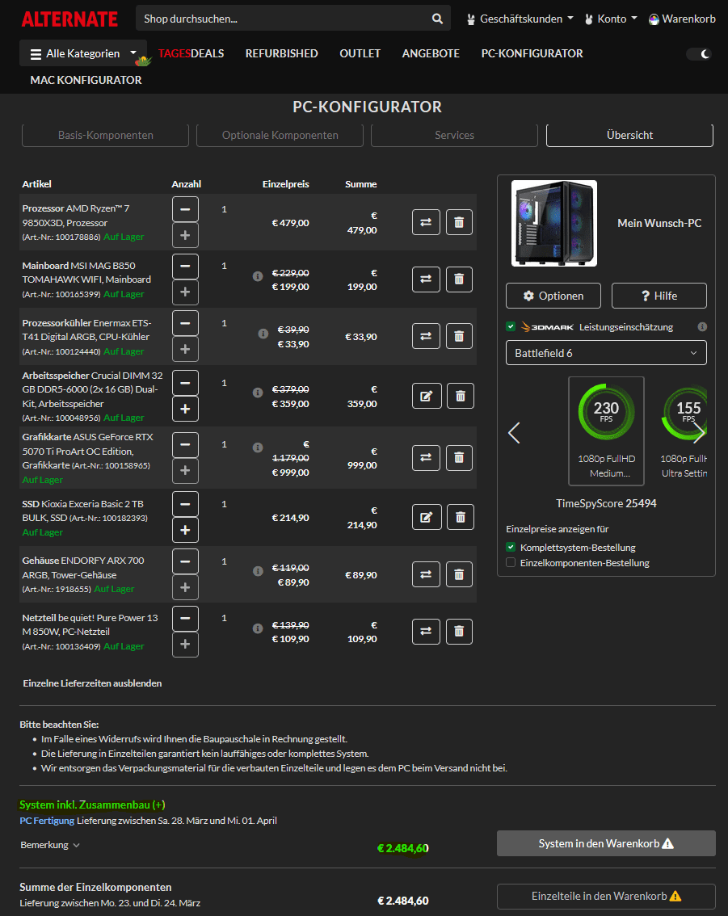This screenshot has width=728, height=916.
Task: Open the PC Fertigung link
Action: pos(47,820)
